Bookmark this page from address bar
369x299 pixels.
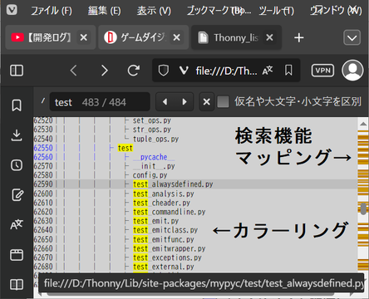[288, 71]
